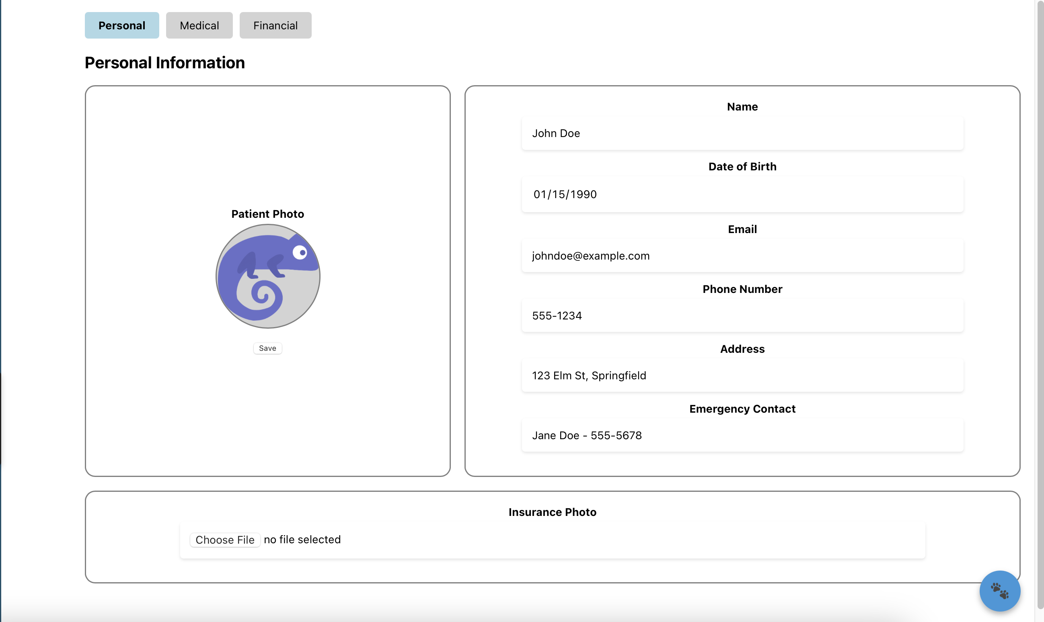Select the Personal tab
This screenshot has height=622, width=1044.
(x=121, y=26)
